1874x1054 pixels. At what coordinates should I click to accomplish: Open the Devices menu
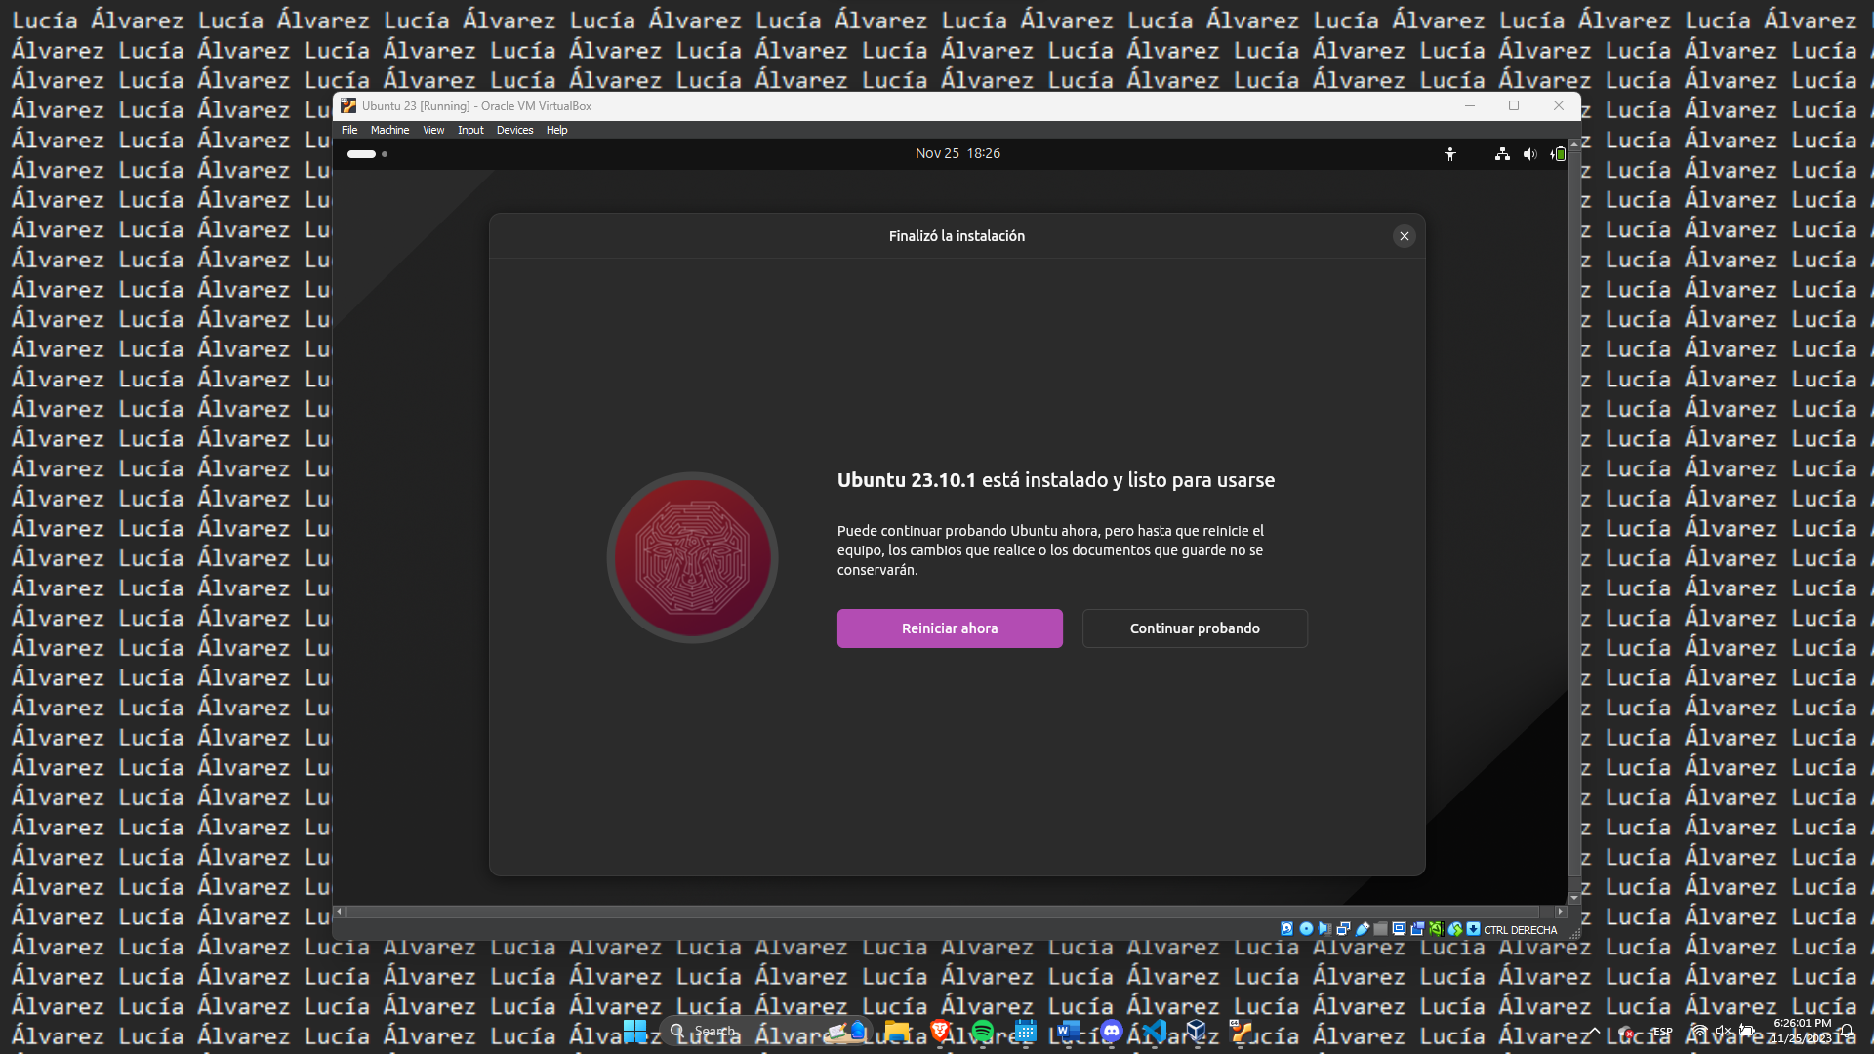(x=514, y=130)
